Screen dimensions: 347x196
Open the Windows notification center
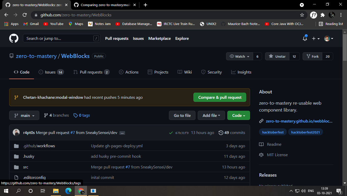pos(339,191)
